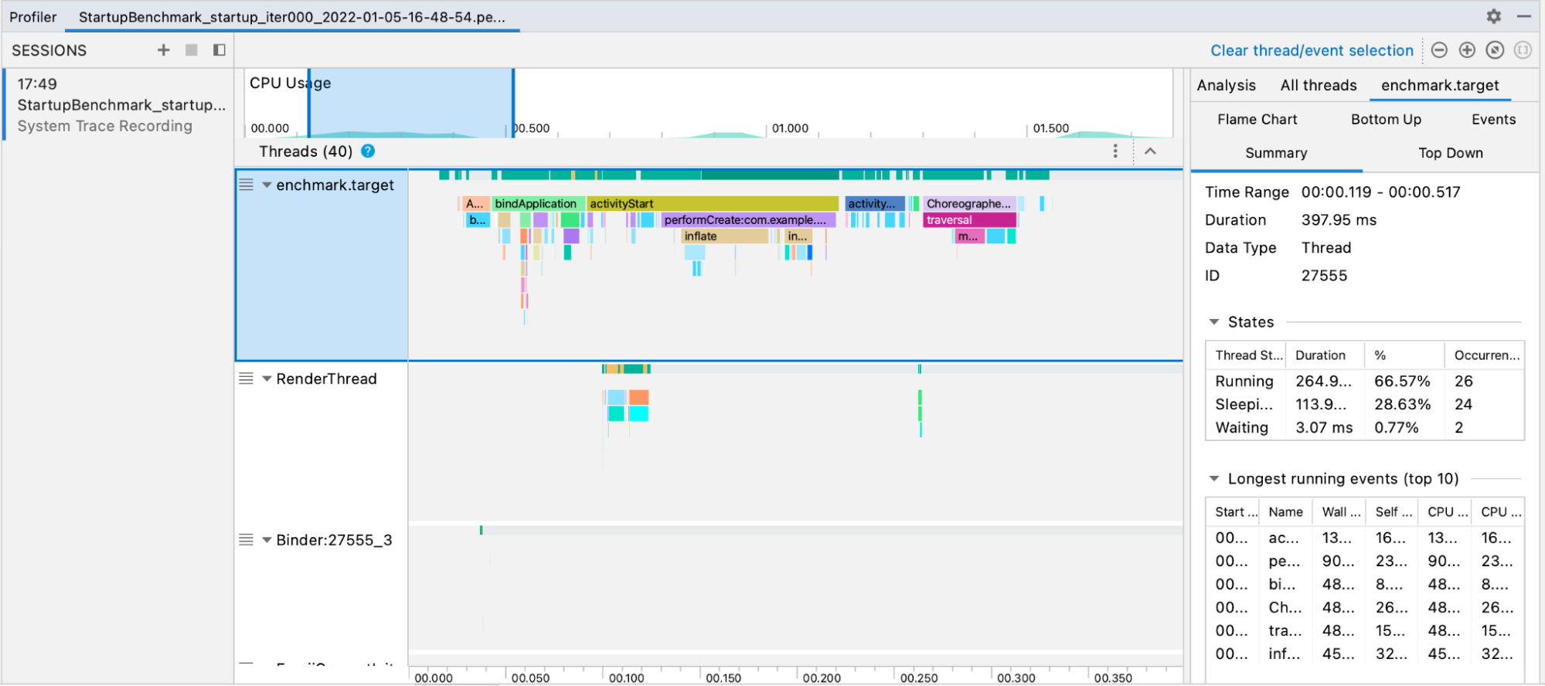Open the profiler settings gear
Screen dimensions: 1545x686
(1493, 16)
